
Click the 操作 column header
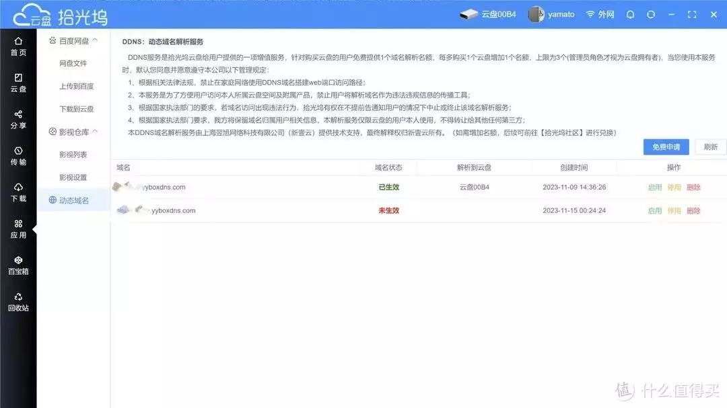[674, 167]
